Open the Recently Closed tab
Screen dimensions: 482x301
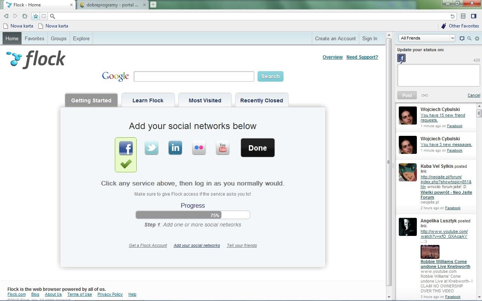(262, 100)
